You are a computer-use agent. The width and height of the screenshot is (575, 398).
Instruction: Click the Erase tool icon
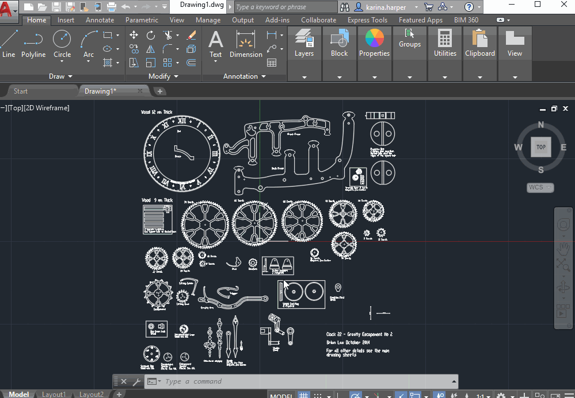[192, 36]
